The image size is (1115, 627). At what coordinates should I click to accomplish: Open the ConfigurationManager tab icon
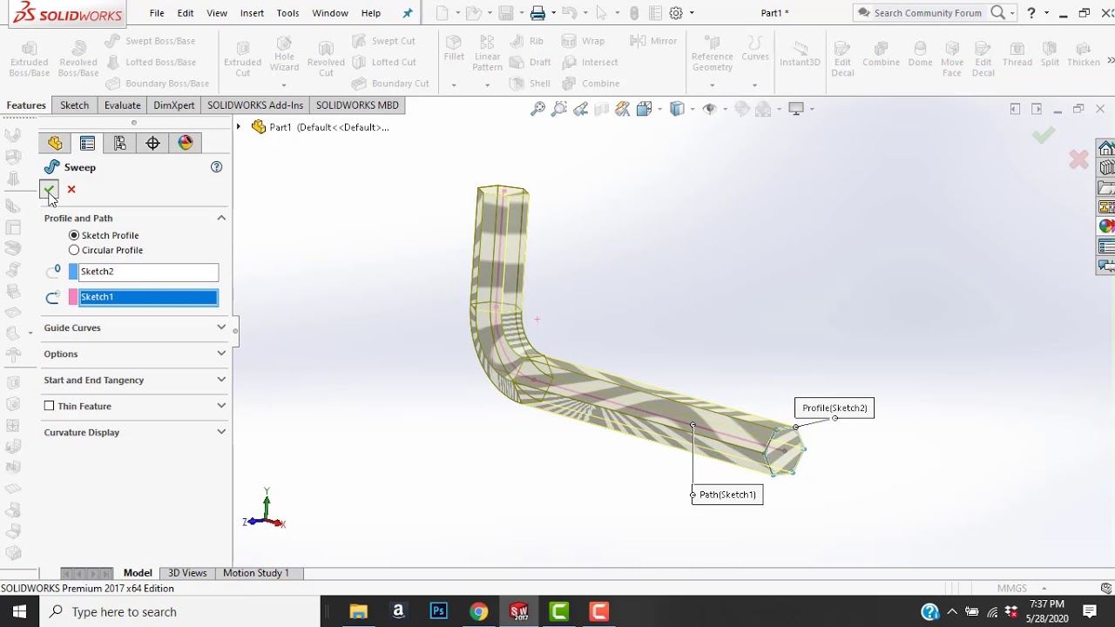120,143
